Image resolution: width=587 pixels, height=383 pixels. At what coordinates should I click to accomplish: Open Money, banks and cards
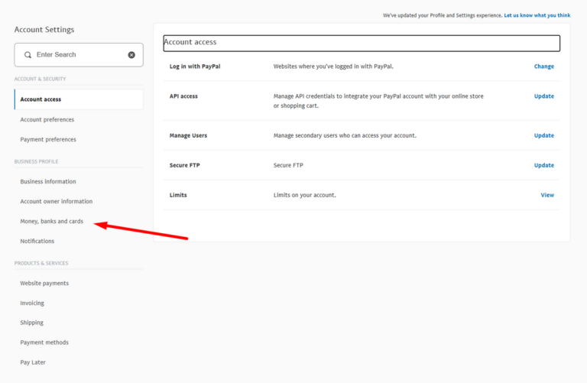52,221
